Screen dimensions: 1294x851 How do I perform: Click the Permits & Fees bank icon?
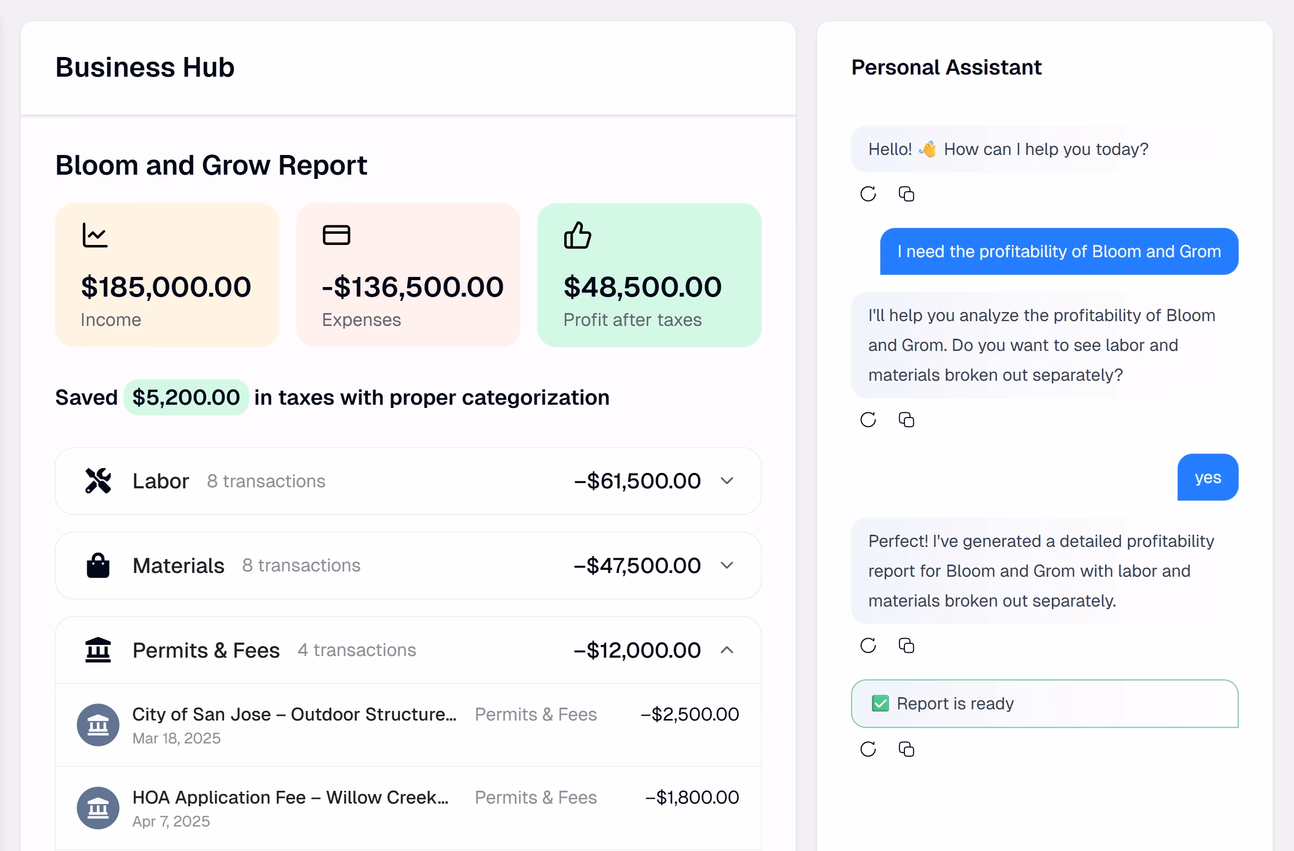(98, 649)
